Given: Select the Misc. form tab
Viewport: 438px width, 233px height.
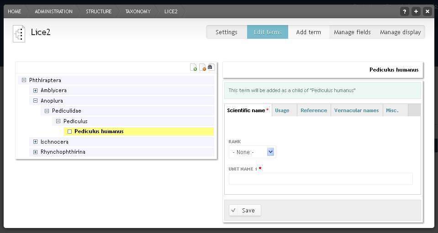Looking at the screenshot, I should (395, 110).
